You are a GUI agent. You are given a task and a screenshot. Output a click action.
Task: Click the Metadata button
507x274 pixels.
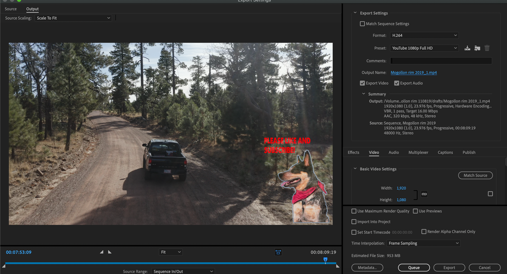(367, 267)
